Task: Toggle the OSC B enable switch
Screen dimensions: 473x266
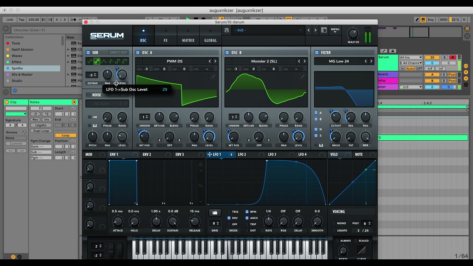Action: click(x=227, y=52)
